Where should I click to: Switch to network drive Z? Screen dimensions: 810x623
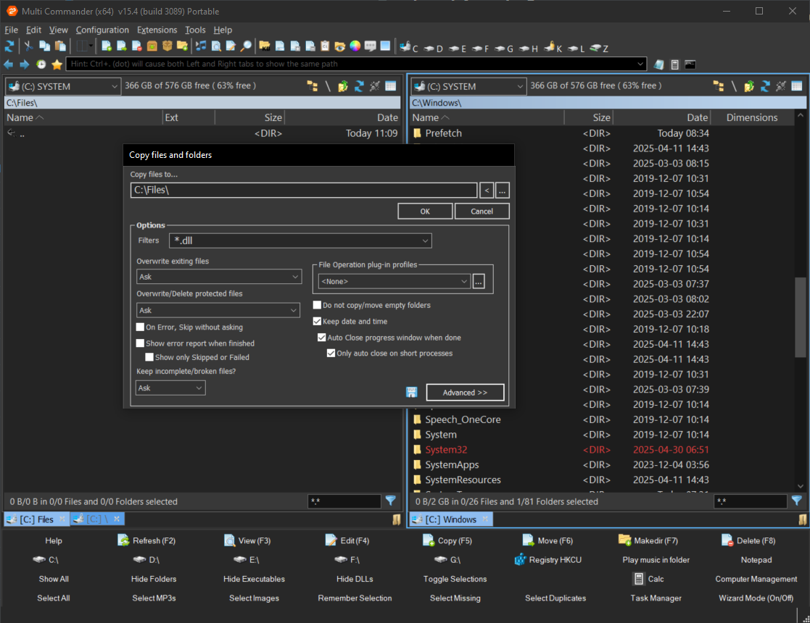point(599,49)
